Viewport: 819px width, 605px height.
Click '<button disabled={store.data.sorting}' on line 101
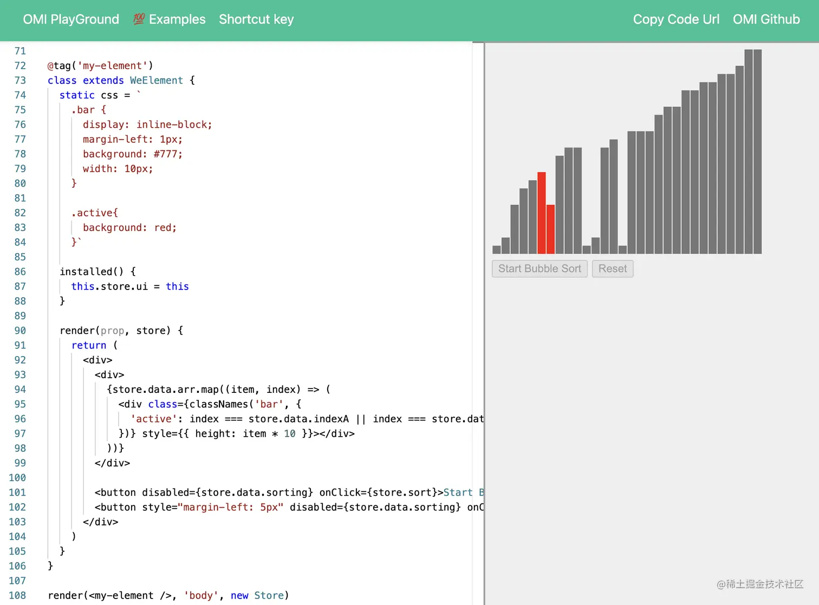coord(204,492)
